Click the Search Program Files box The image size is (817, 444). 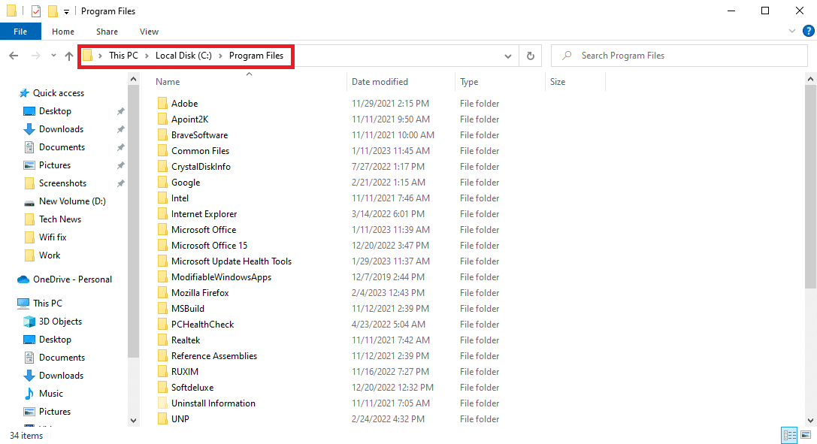(x=679, y=56)
